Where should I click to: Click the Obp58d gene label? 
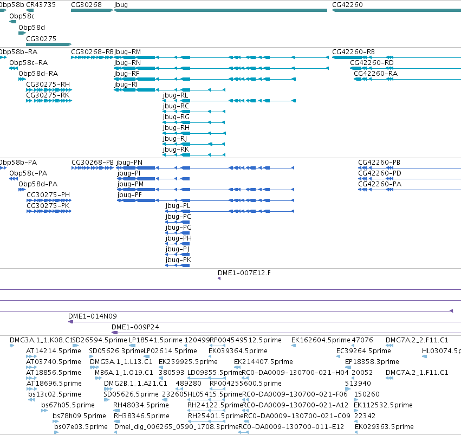tap(32, 27)
